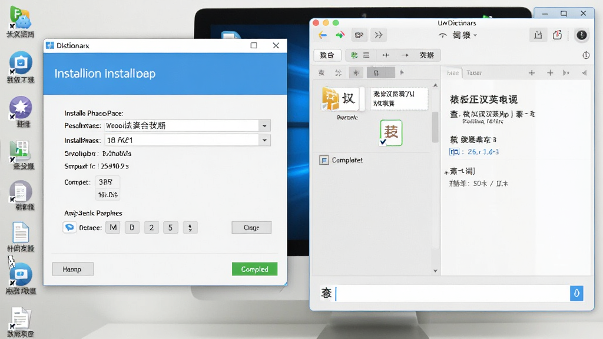603x339 pixels.
Task: Click the blue button at the search field's end
Action: point(577,293)
